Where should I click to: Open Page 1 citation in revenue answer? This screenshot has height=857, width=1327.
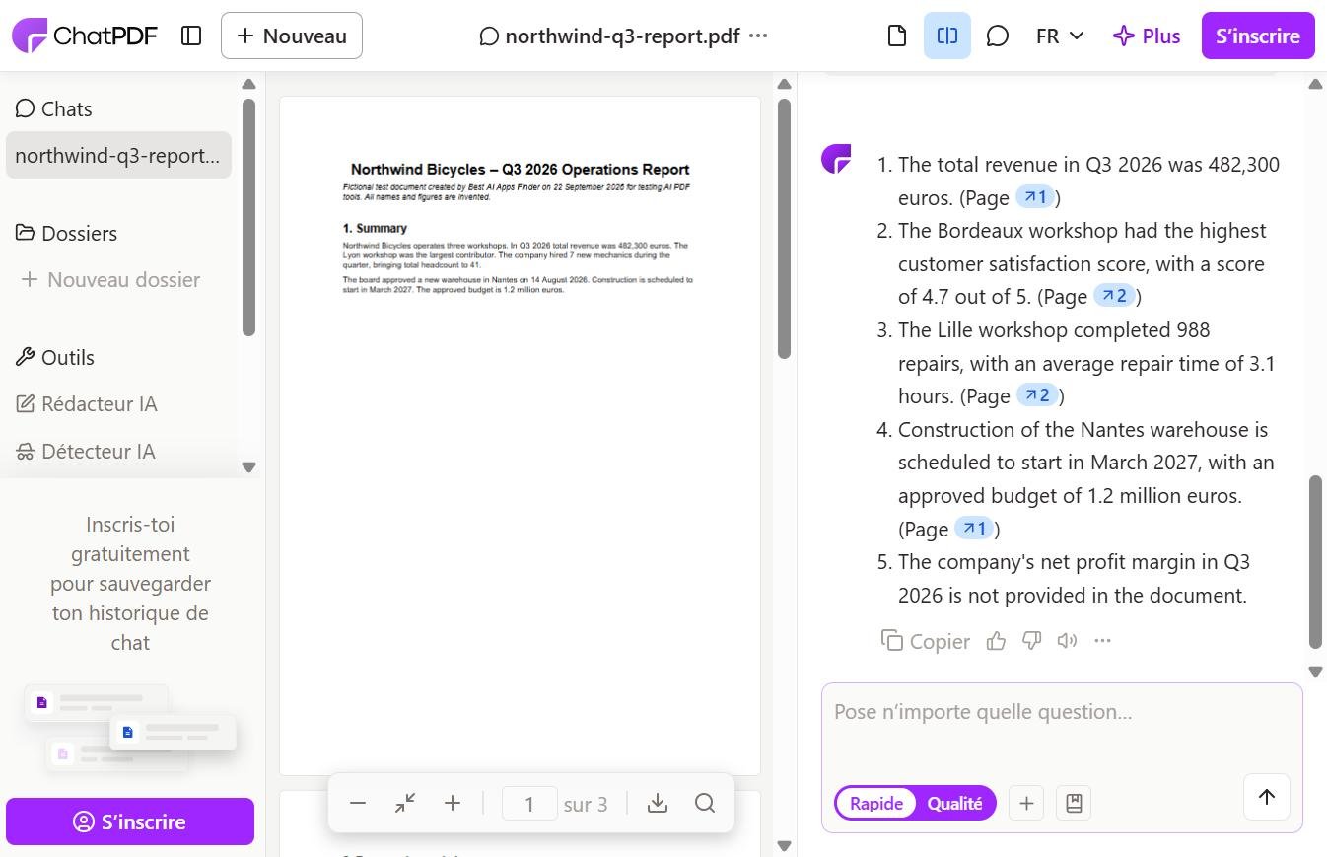pyautogui.click(x=1035, y=197)
